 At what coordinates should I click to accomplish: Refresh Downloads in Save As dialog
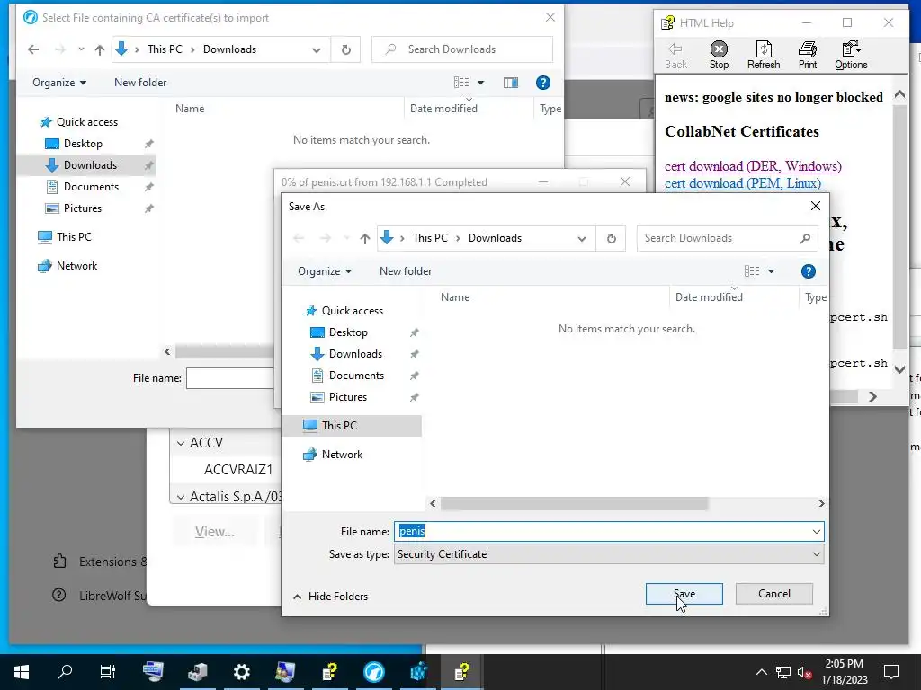pos(611,238)
